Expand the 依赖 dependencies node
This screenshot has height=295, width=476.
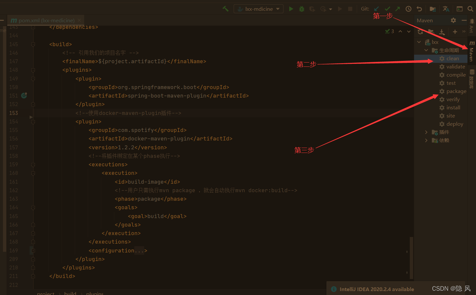pyautogui.click(x=426, y=140)
